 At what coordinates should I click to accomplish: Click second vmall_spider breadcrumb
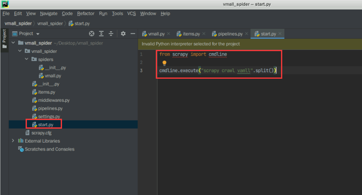tap(50, 23)
